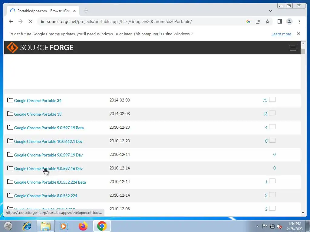
Task: Click the muted volume tray icon
Action: pyautogui.click(x=279, y=226)
